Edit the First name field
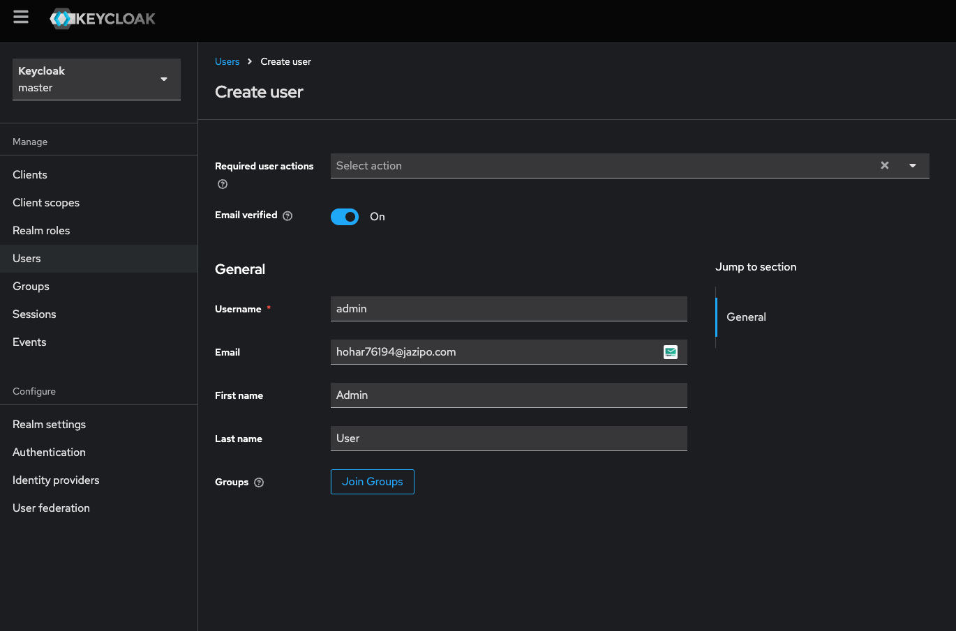Screen dimensions: 956x631 (x=509, y=395)
